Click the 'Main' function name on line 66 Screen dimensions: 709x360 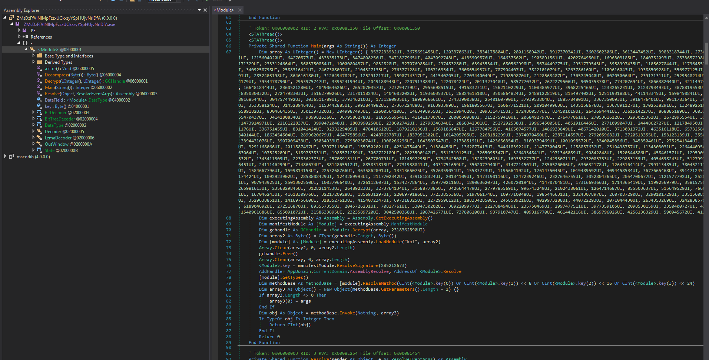click(316, 46)
